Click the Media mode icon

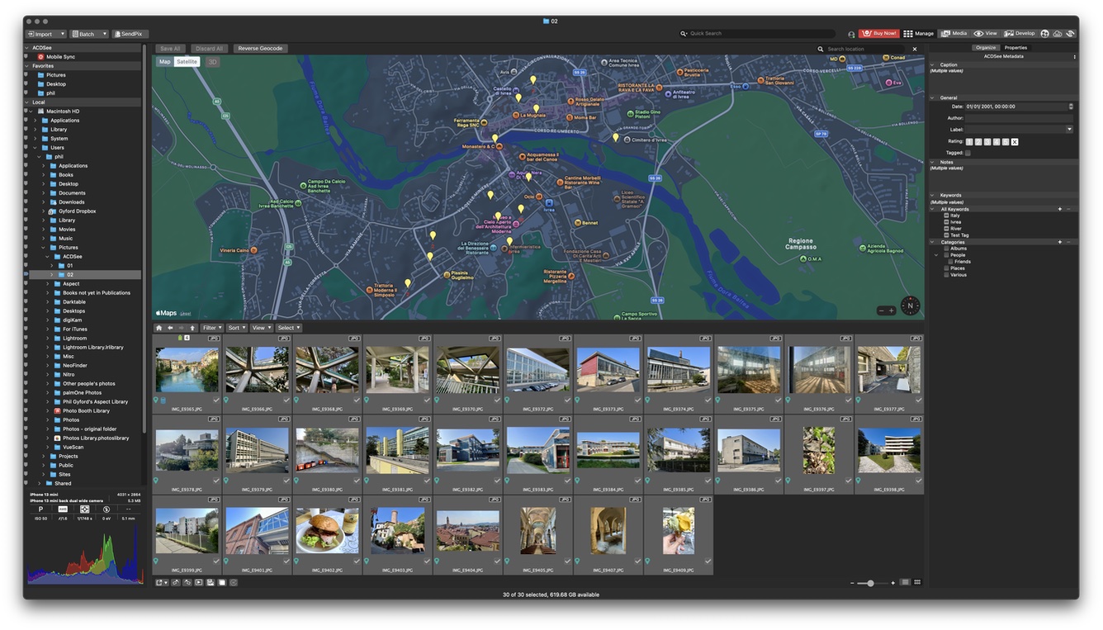point(954,34)
